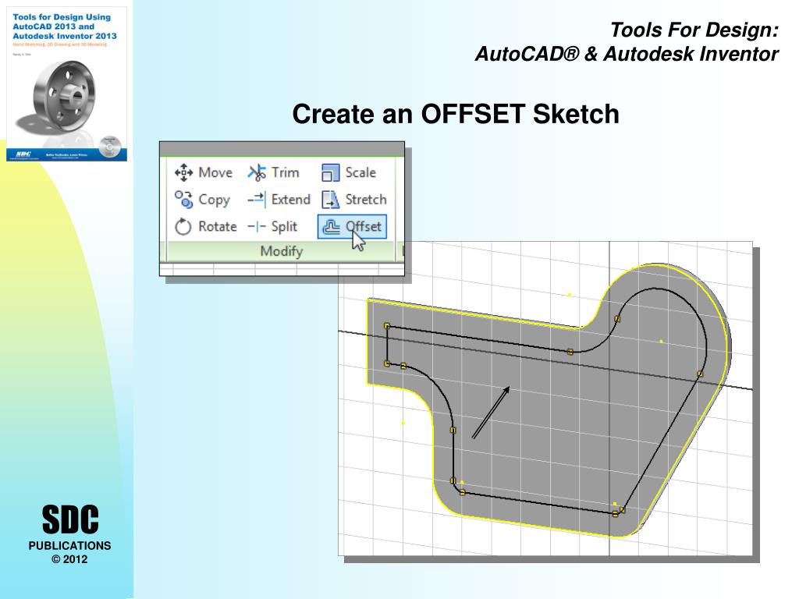Select the Stretch tool icon
Viewport: 799px width, 599px height.
tap(330, 200)
